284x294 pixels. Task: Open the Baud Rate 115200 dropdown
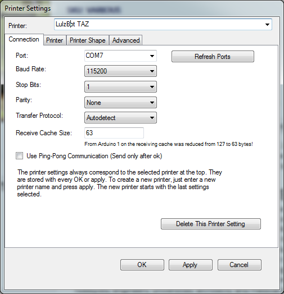[120, 71]
